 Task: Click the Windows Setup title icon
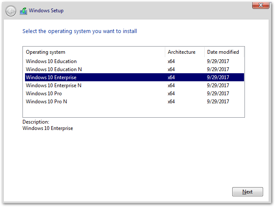[23, 11]
